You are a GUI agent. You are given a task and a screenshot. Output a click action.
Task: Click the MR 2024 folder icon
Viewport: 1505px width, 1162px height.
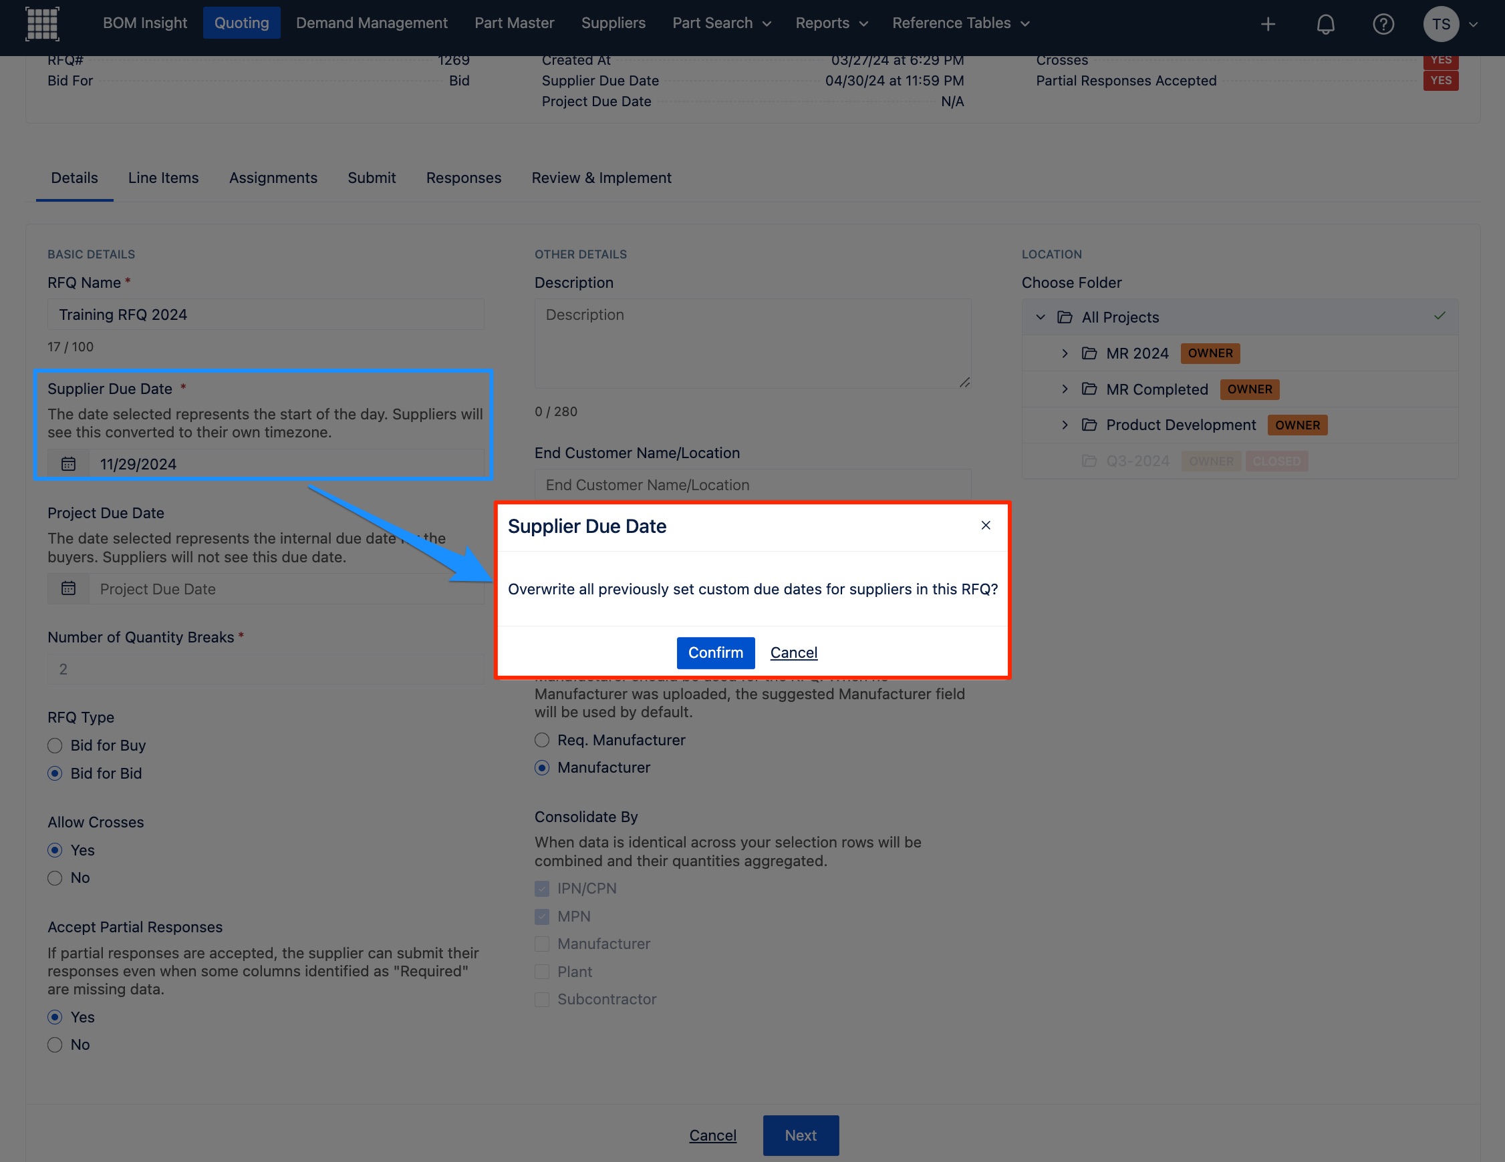click(x=1089, y=353)
